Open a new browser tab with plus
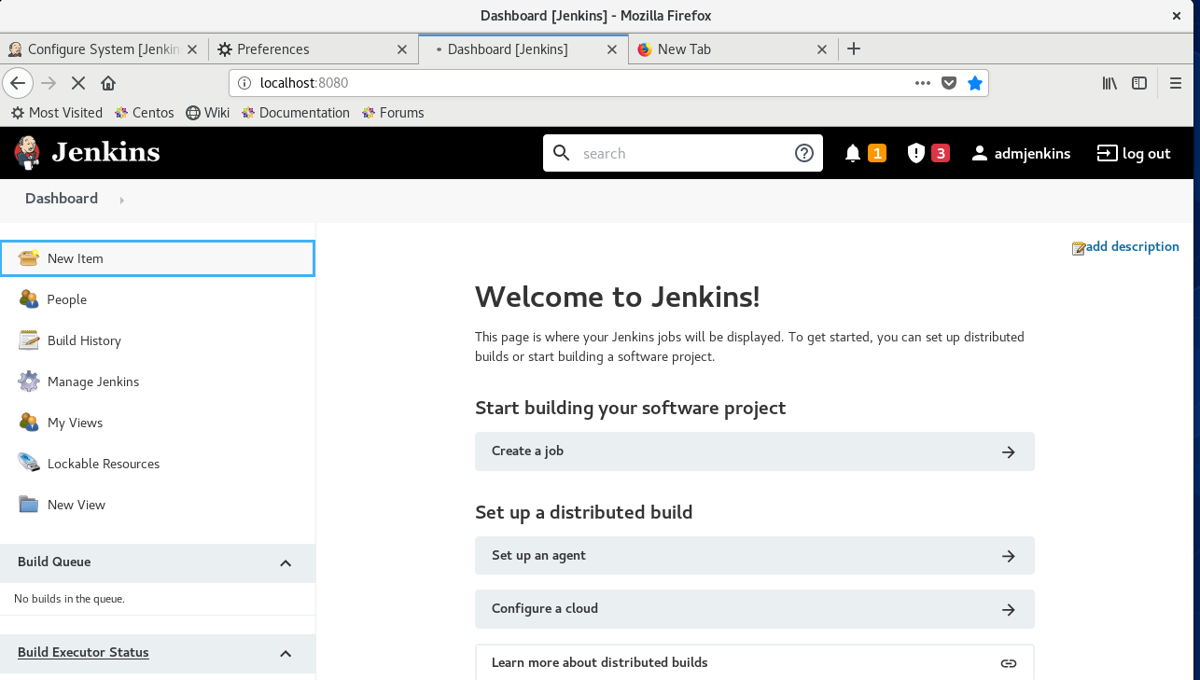 854,49
